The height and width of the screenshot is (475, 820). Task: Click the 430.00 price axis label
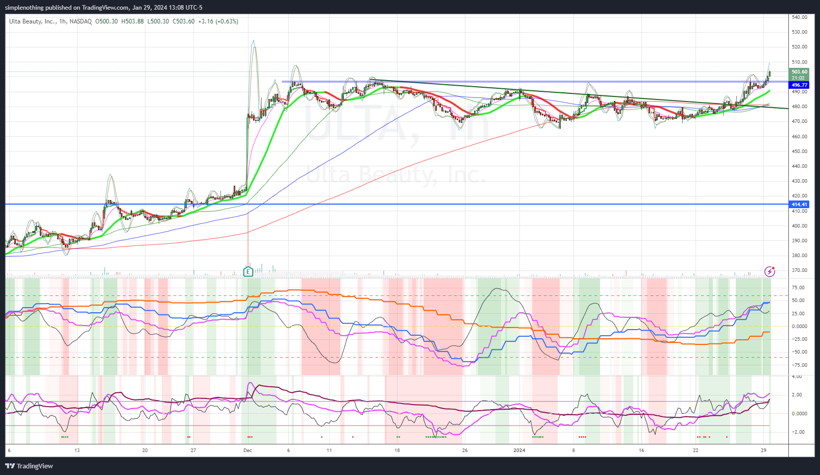pos(800,181)
